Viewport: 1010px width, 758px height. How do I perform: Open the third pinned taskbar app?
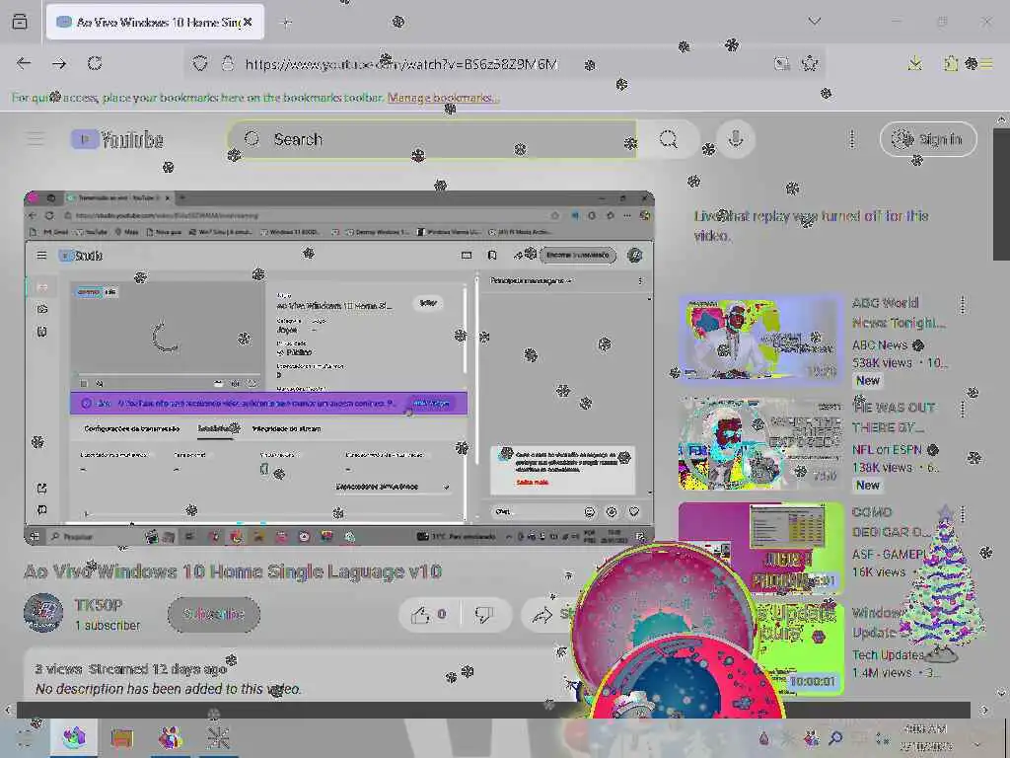pos(170,736)
